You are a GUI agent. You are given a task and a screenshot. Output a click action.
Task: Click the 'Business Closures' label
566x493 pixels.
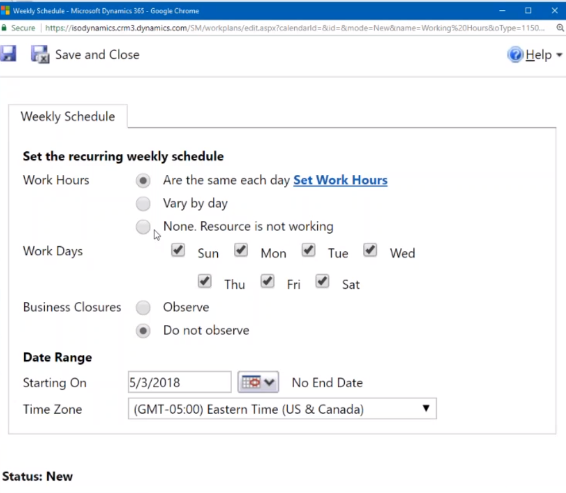[x=72, y=307]
